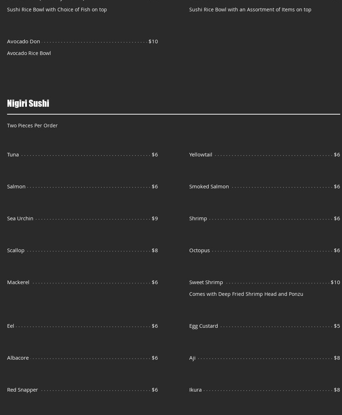The width and height of the screenshot is (342, 415).
Task: Select the Albacore nigiri entry
Action: (x=18, y=358)
